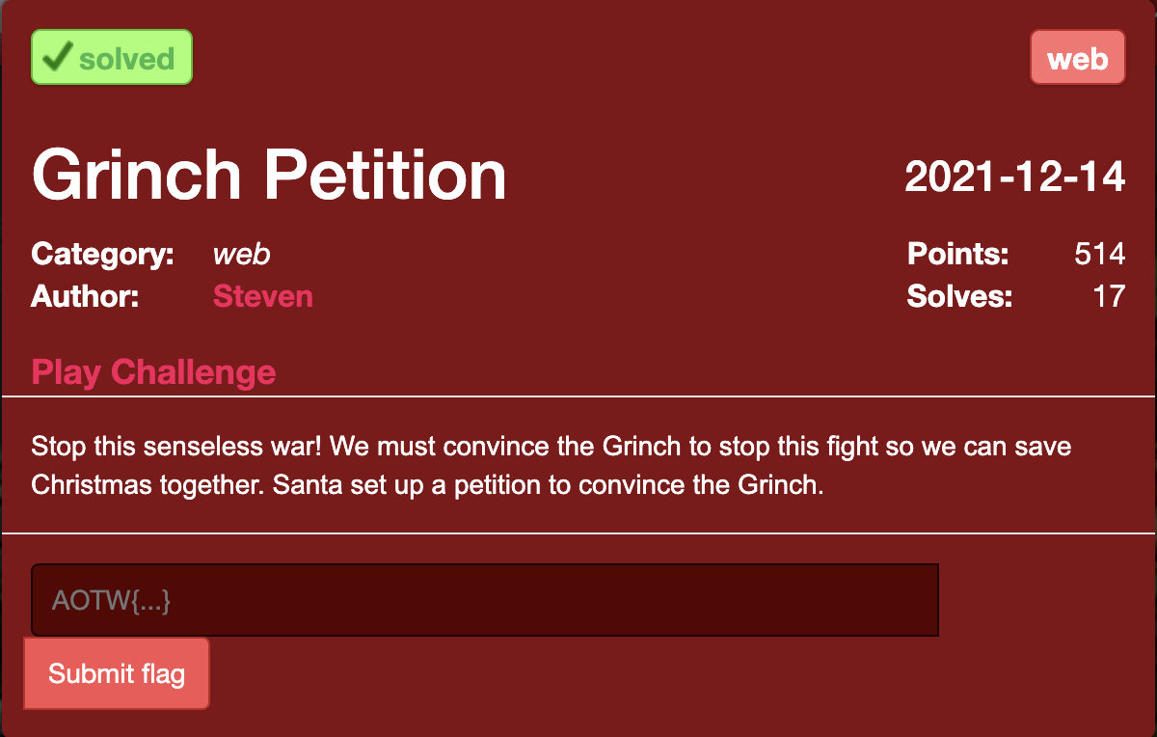Select the red 'web' tag badge
Viewport: 1157px width, 737px height.
tap(1077, 58)
